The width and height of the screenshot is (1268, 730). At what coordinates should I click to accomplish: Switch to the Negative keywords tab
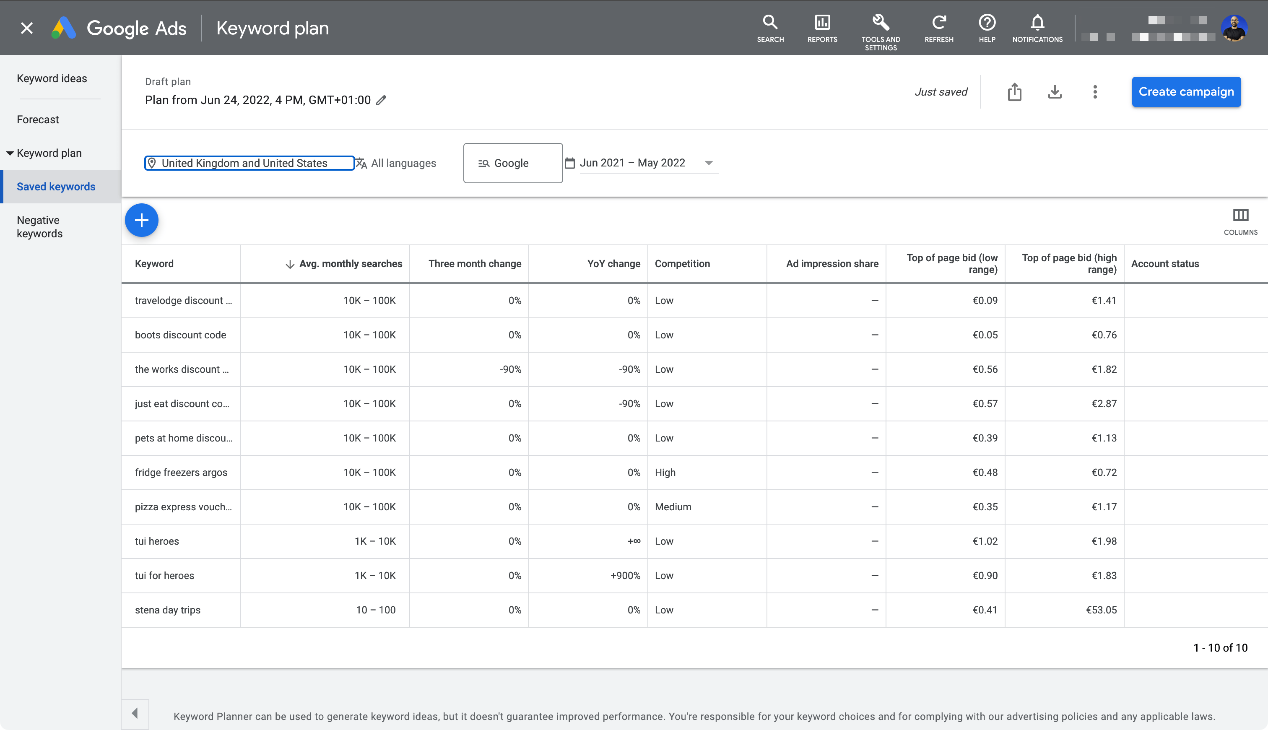point(40,226)
